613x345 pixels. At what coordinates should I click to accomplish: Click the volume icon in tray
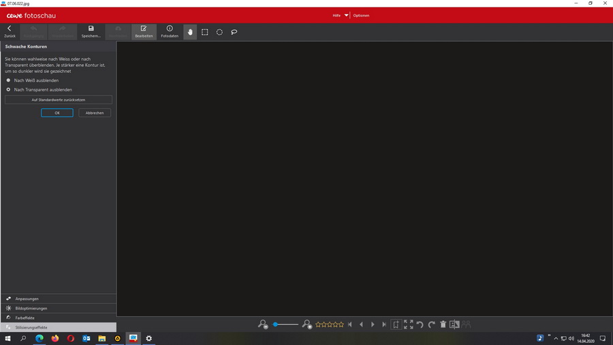(x=571, y=338)
